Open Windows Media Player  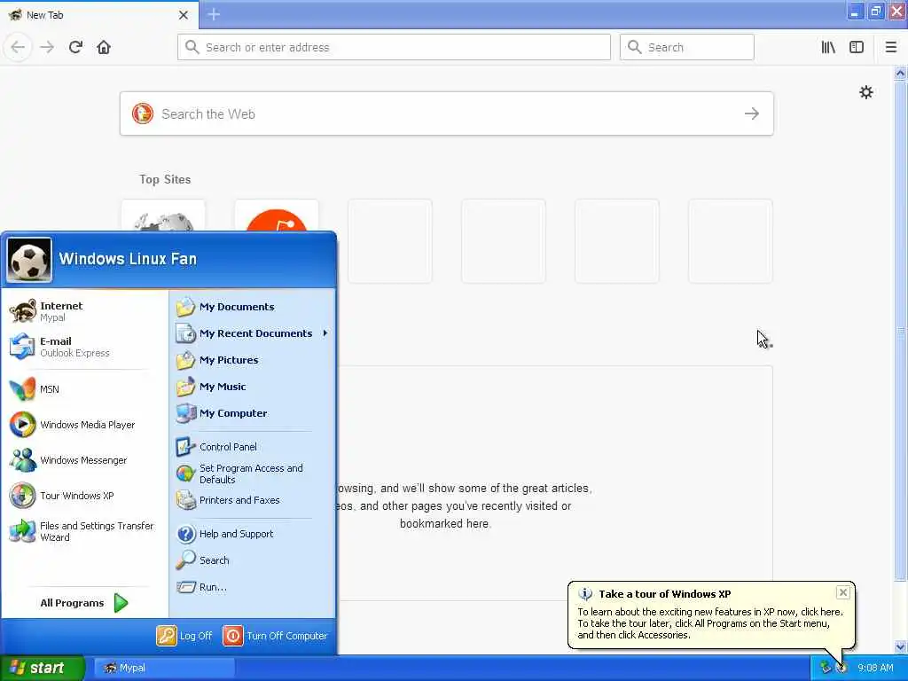tap(84, 425)
